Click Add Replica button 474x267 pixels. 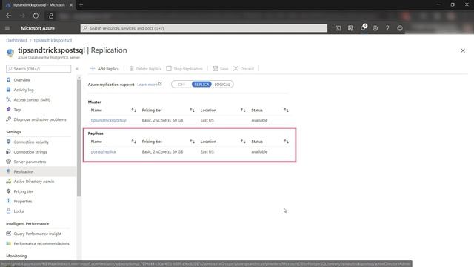104,69
